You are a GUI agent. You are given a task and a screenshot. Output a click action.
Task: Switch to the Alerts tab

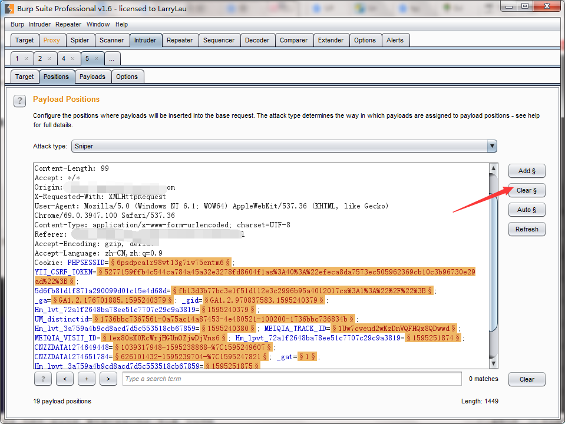[395, 41]
